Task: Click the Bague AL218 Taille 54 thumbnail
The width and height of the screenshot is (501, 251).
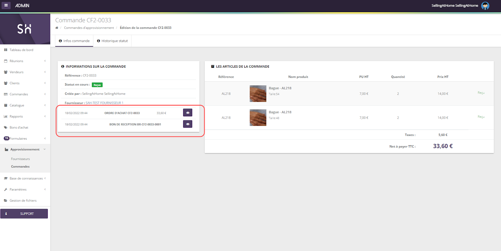Action: pos(258,94)
